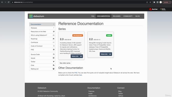This screenshot has width=172, height=97.
Task: Click the browser back arrow
Action: click(x=2, y=2)
